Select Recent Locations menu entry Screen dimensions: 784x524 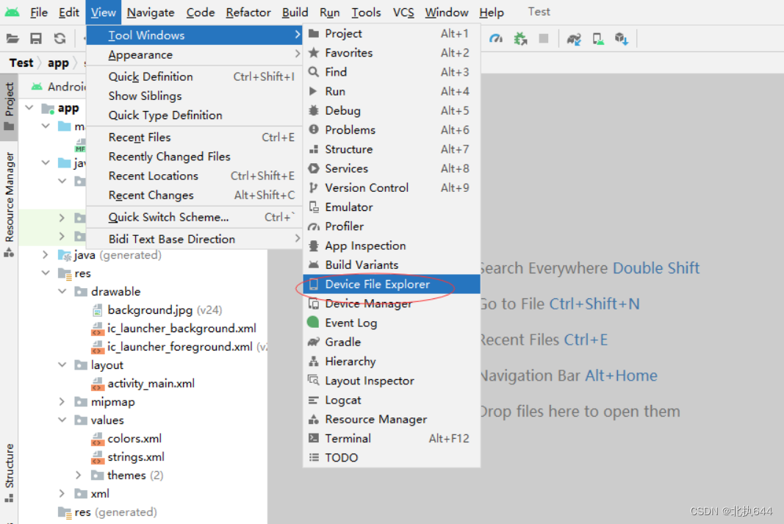[x=195, y=176]
